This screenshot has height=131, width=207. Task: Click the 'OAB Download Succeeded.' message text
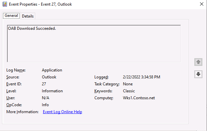point(32,28)
